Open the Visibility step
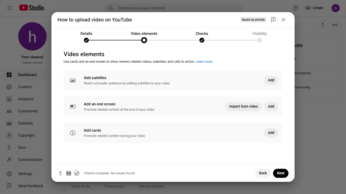Image resolution: width=346 pixels, height=194 pixels. [x=260, y=37]
